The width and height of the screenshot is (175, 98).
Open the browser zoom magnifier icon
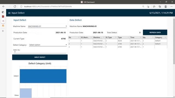(x=143, y=7)
